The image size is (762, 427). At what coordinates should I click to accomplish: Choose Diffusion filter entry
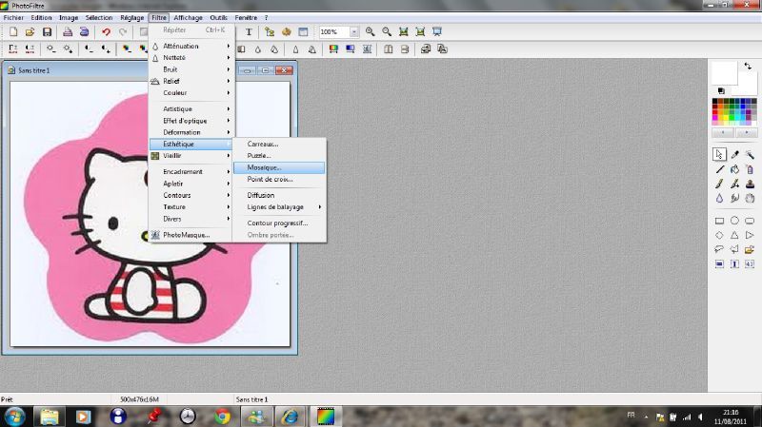(x=279, y=196)
